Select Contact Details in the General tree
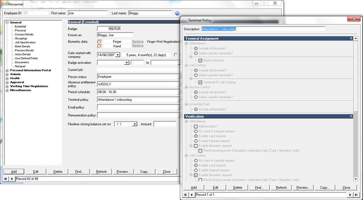 [x=24, y=34]
